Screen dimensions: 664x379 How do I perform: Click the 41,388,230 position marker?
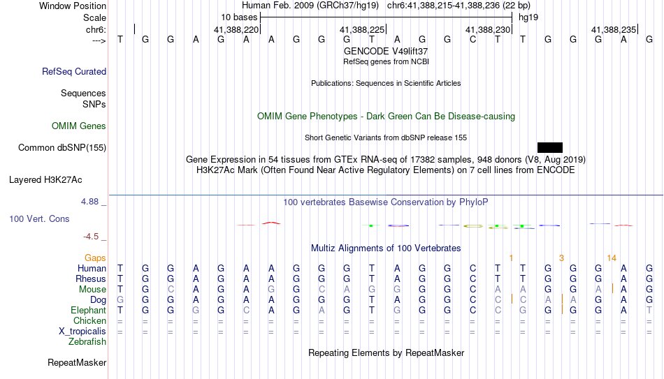click(x=488, y=29)
